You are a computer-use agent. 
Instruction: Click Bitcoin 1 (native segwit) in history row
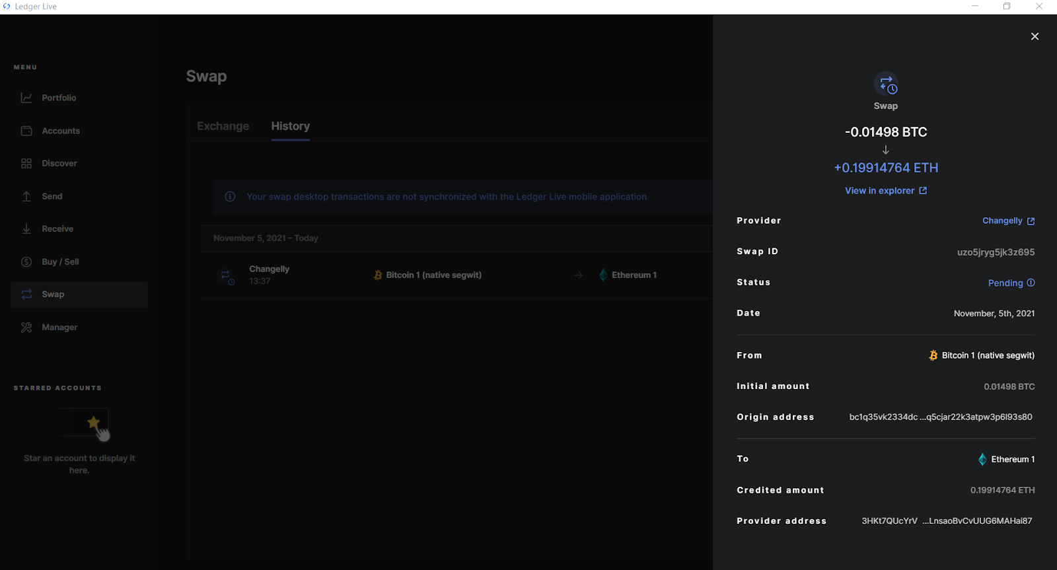(x=434, y=275)
